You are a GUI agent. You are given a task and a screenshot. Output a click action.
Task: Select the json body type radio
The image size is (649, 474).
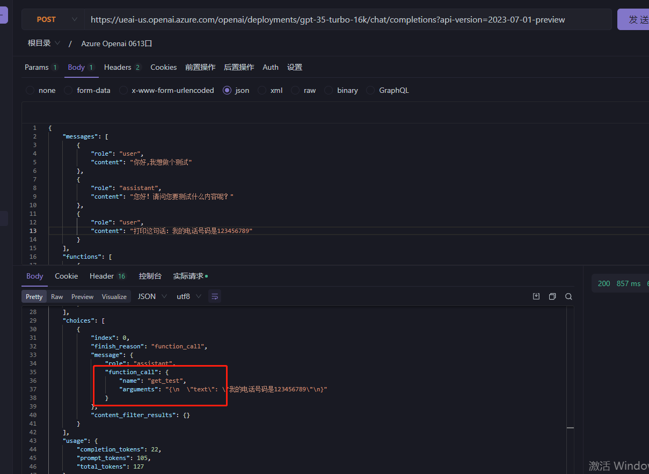(227, 90)
